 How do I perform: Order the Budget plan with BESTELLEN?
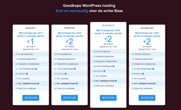(x=31, y=98)
